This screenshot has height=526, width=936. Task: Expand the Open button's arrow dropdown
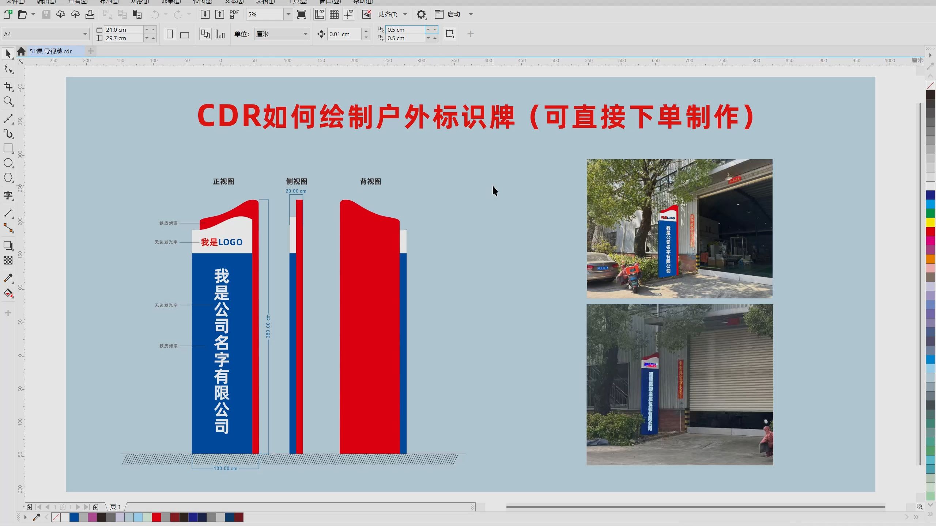33,14
